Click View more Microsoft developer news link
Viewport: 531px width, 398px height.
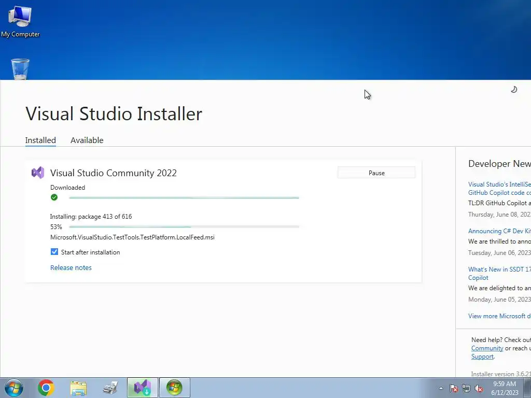click(499, 316)
